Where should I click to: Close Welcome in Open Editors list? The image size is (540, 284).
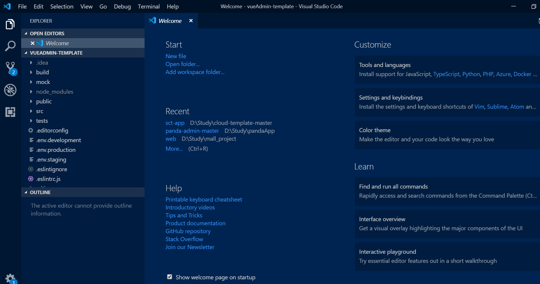point(33,43)
